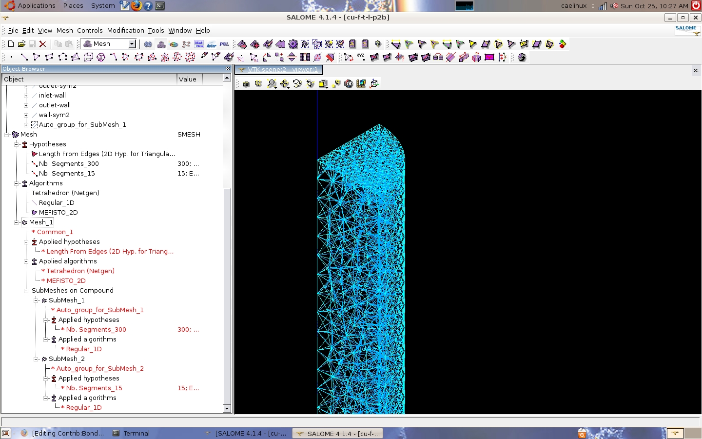Click the LOD viewer icon

[x=349, y=83]
